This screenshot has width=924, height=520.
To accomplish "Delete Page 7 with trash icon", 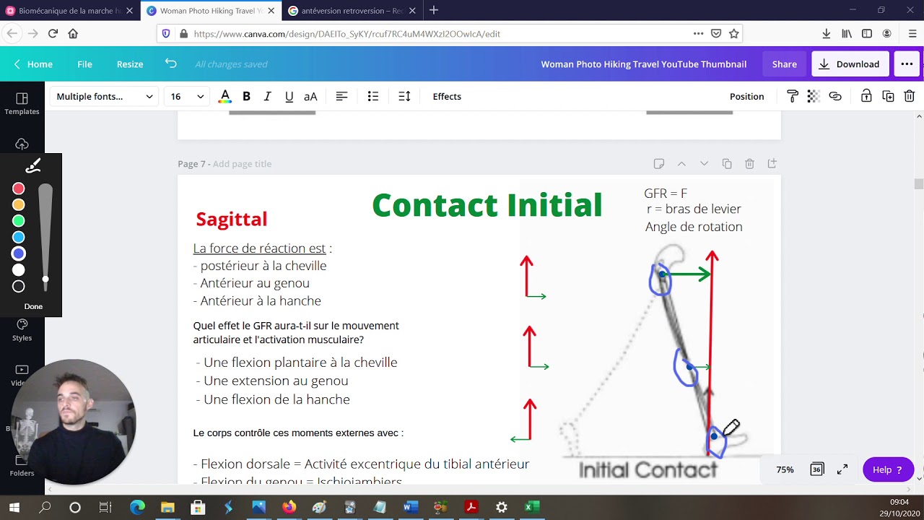I will (x=749, y=164).
